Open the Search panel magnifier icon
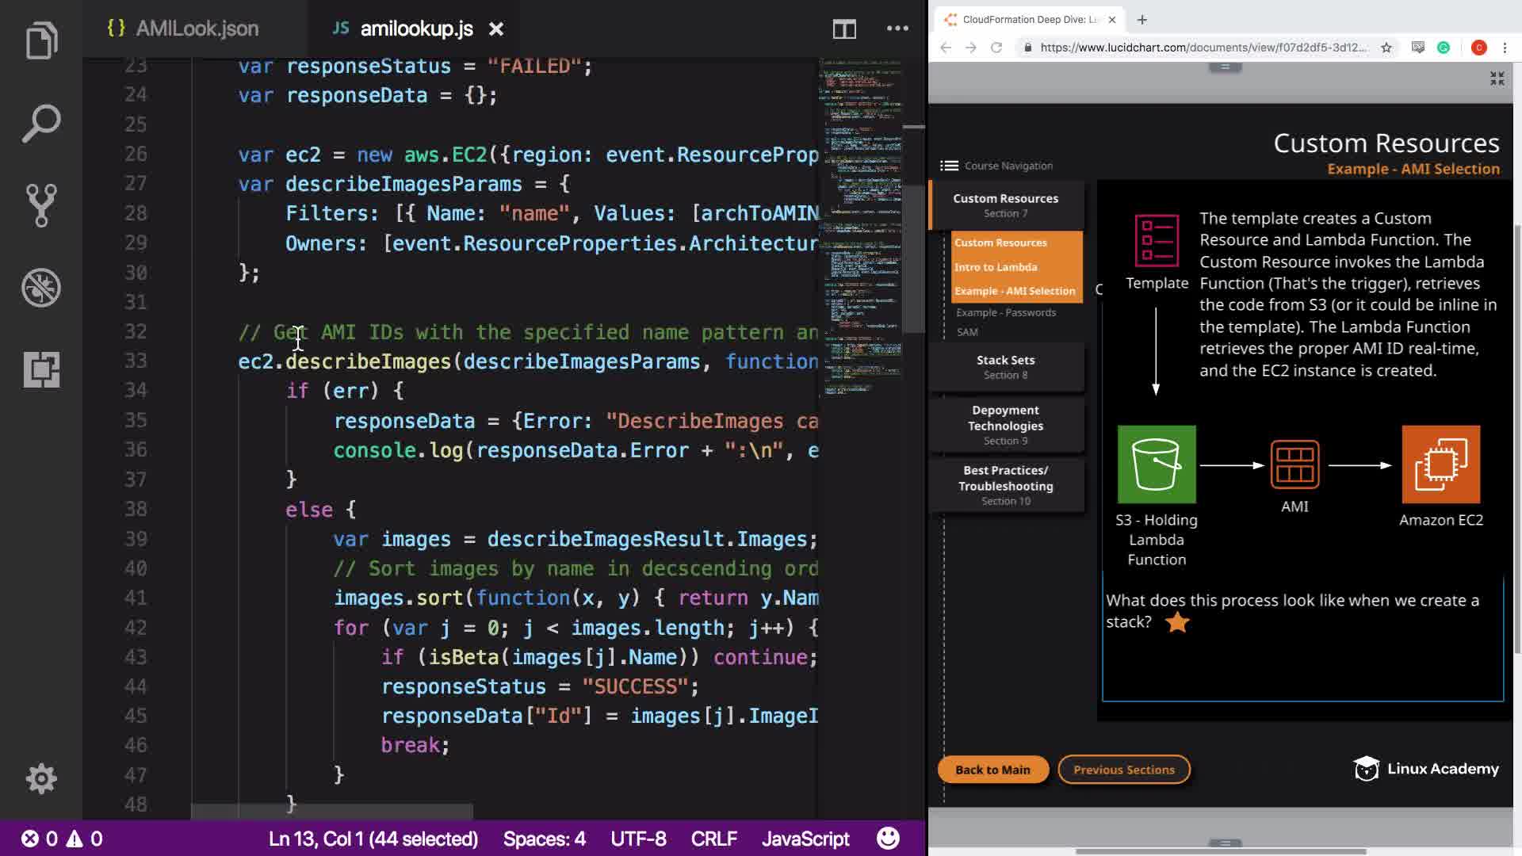The height and width of the screenshot is (856, 1522). coord(41,123)
